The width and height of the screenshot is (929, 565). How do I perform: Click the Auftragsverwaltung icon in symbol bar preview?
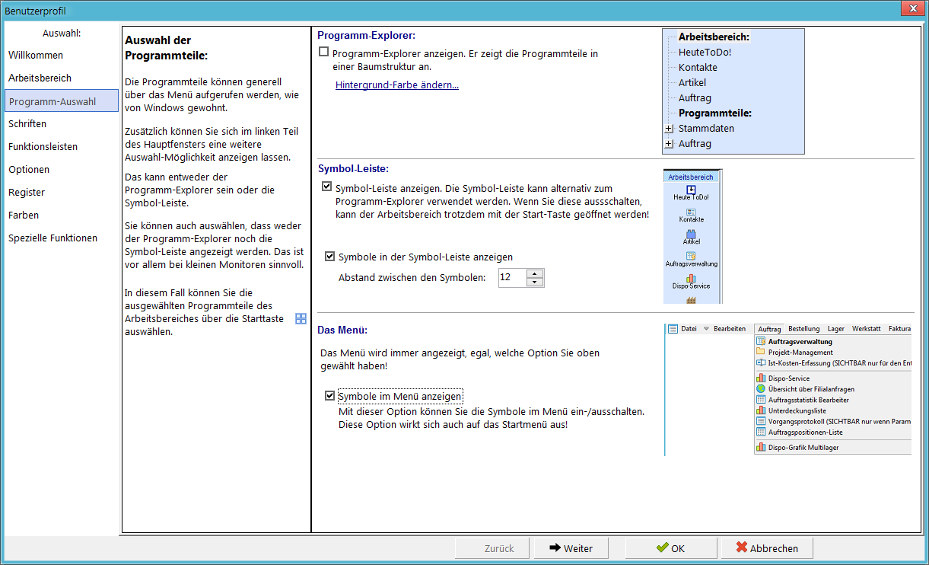(x=691, y=256)
